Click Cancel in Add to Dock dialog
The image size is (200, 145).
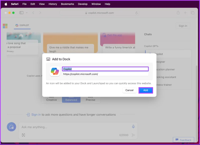point(129,90)
